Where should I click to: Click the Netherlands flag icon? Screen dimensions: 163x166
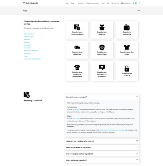(x=122, y=3)
